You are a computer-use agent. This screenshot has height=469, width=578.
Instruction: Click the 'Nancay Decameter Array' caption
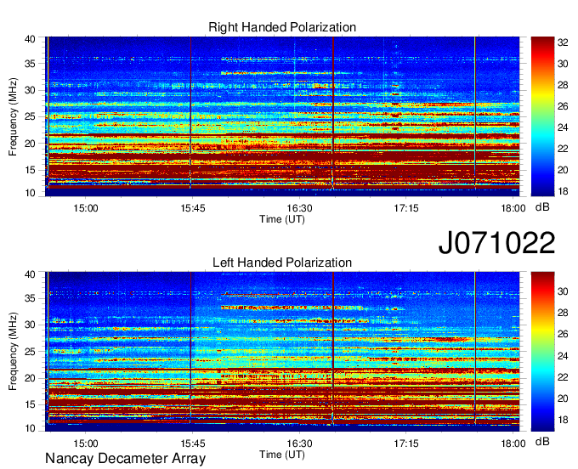coord(125,459)
